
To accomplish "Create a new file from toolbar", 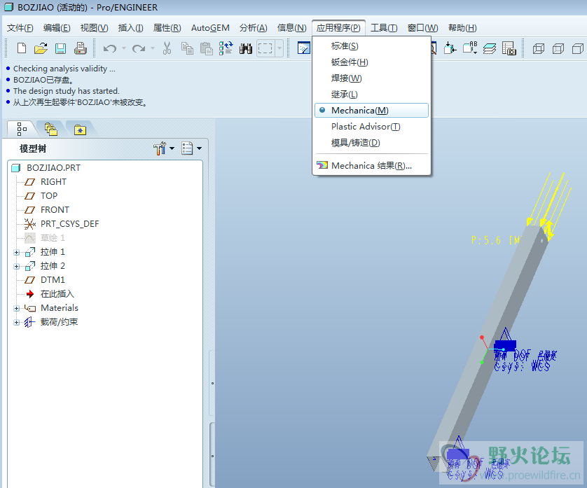I will (22, 48).
